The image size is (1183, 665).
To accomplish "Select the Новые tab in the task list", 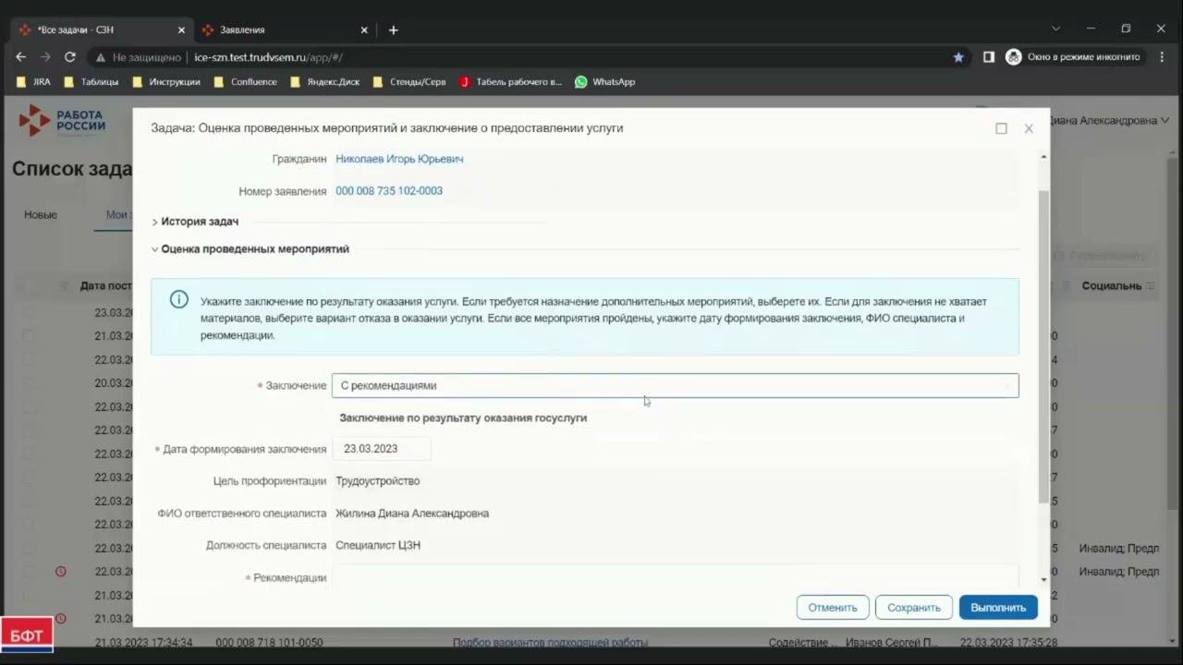I will (41, 214).
